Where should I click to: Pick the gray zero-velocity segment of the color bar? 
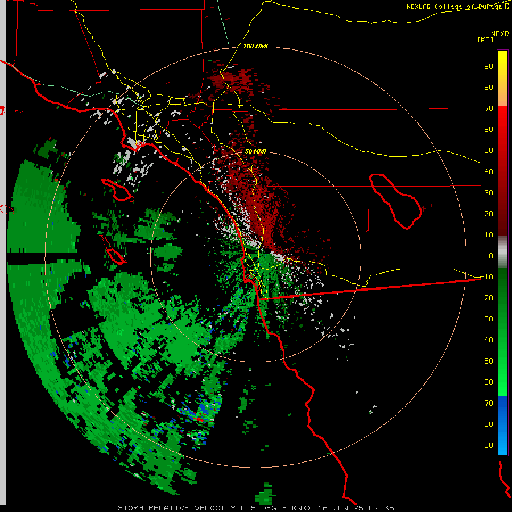pos(502,252)
